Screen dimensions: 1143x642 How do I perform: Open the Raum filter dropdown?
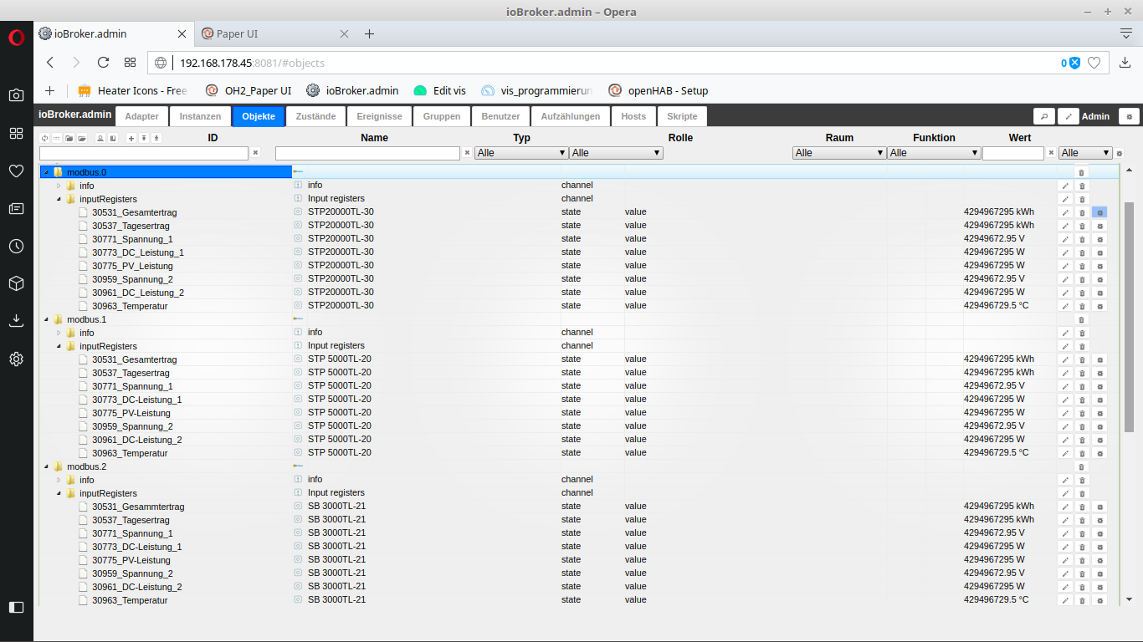click(839, 153)
